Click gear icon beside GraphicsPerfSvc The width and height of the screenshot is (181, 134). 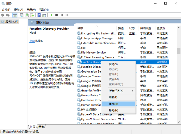pos(79,91)
